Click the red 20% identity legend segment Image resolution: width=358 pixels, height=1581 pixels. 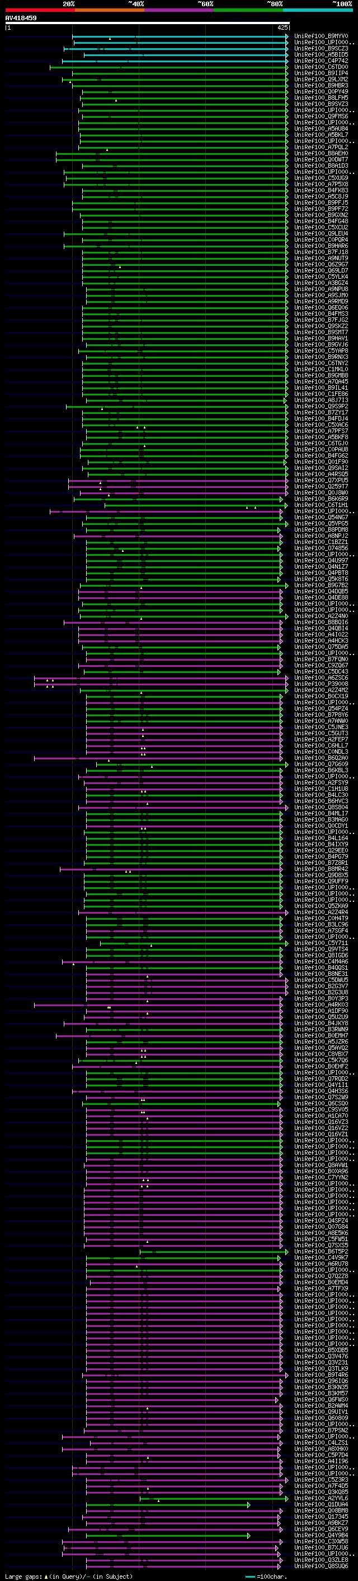[x=40, y=10]
